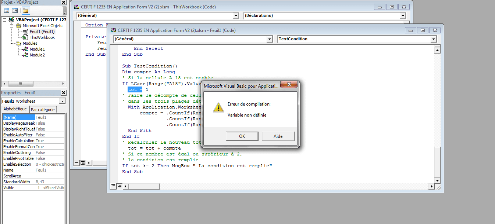The width and height of the screenshot is (495, 224).
Task: Click Procedure View icon in Feuil1 code window
Action: pyautogui.click(x=114, y=186)
